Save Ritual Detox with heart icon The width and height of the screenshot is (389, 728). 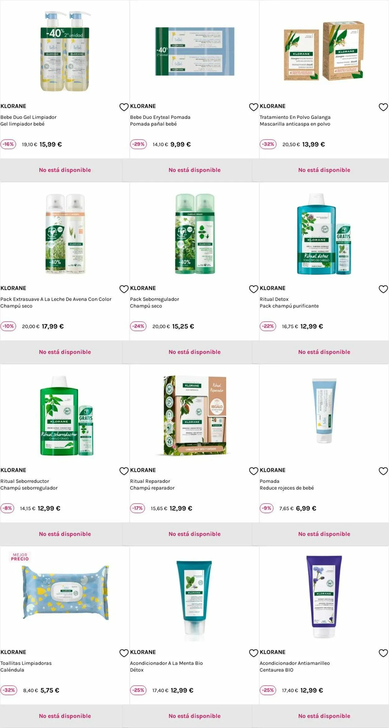(383, 289)
